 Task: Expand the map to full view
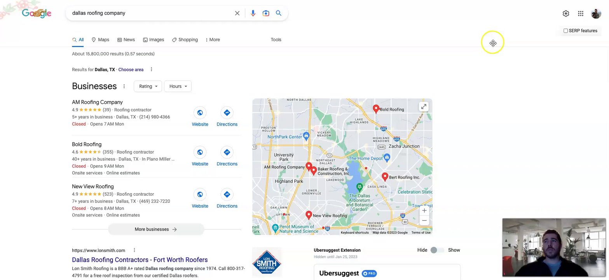(424, 107)
